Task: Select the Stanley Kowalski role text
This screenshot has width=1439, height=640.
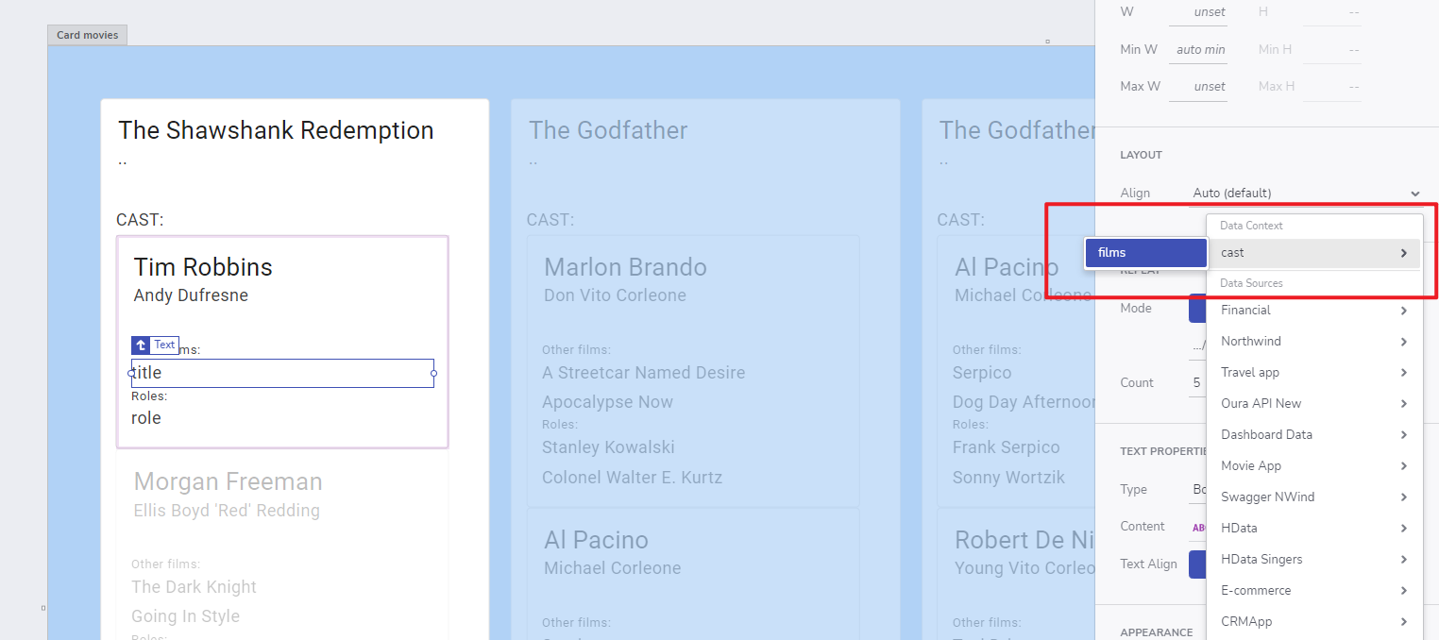Action: tap(608, 447)
